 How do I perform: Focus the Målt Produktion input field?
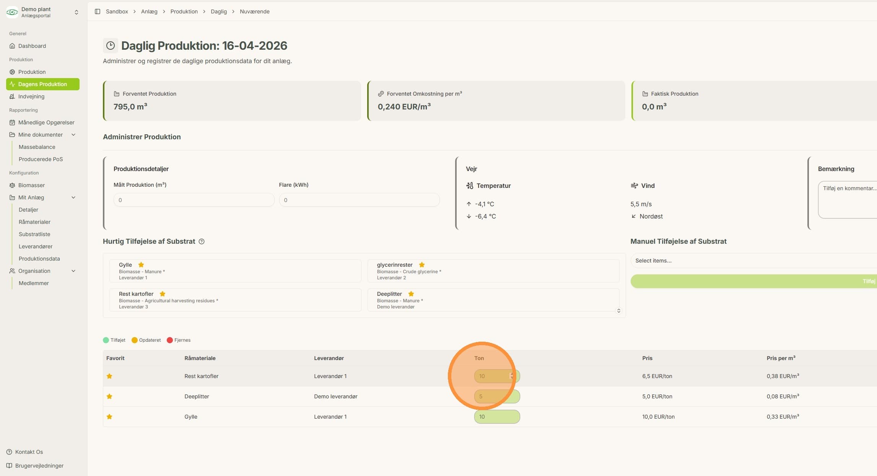pyautogui.click(x=194, y=200)
